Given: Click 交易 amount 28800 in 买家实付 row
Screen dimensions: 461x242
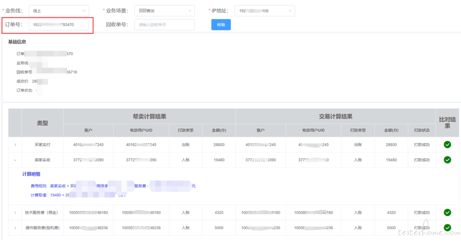Looking at the screenshot, I should tap(391, 144).
